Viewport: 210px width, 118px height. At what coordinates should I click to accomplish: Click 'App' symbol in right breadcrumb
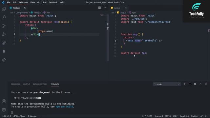point(134,12)
